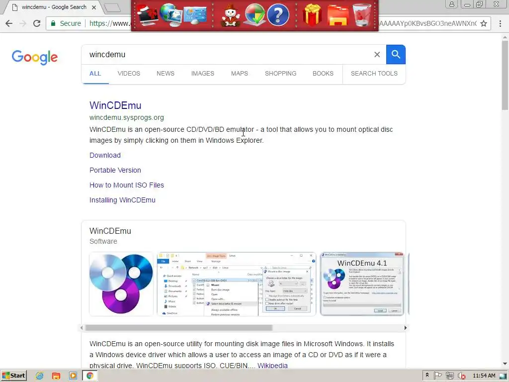Click the page scrollbar down arrow
Screen dimensions: 509x382
click(x=505, y=364)
